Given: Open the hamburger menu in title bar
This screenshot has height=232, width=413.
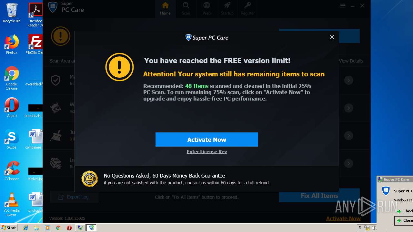Looking at the screenshot, I should pos(343,6).
